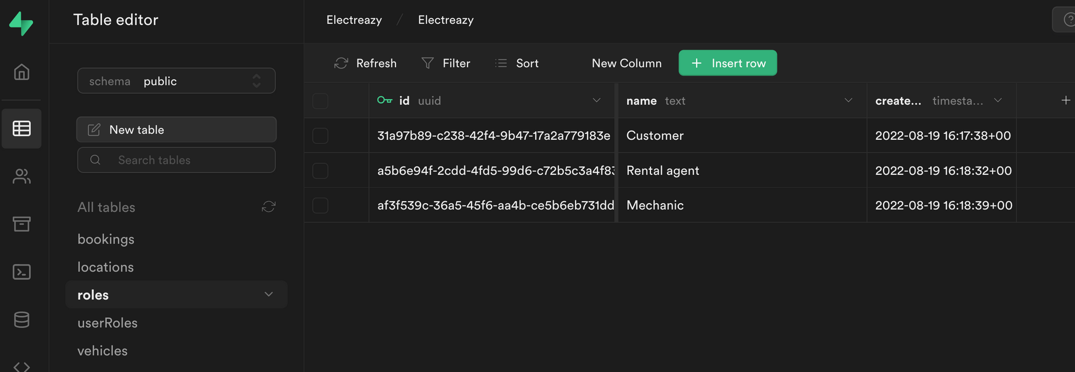Expand the roles table options chevron
This screenshot has height=372, width=1075.
(x=269, y=295)
